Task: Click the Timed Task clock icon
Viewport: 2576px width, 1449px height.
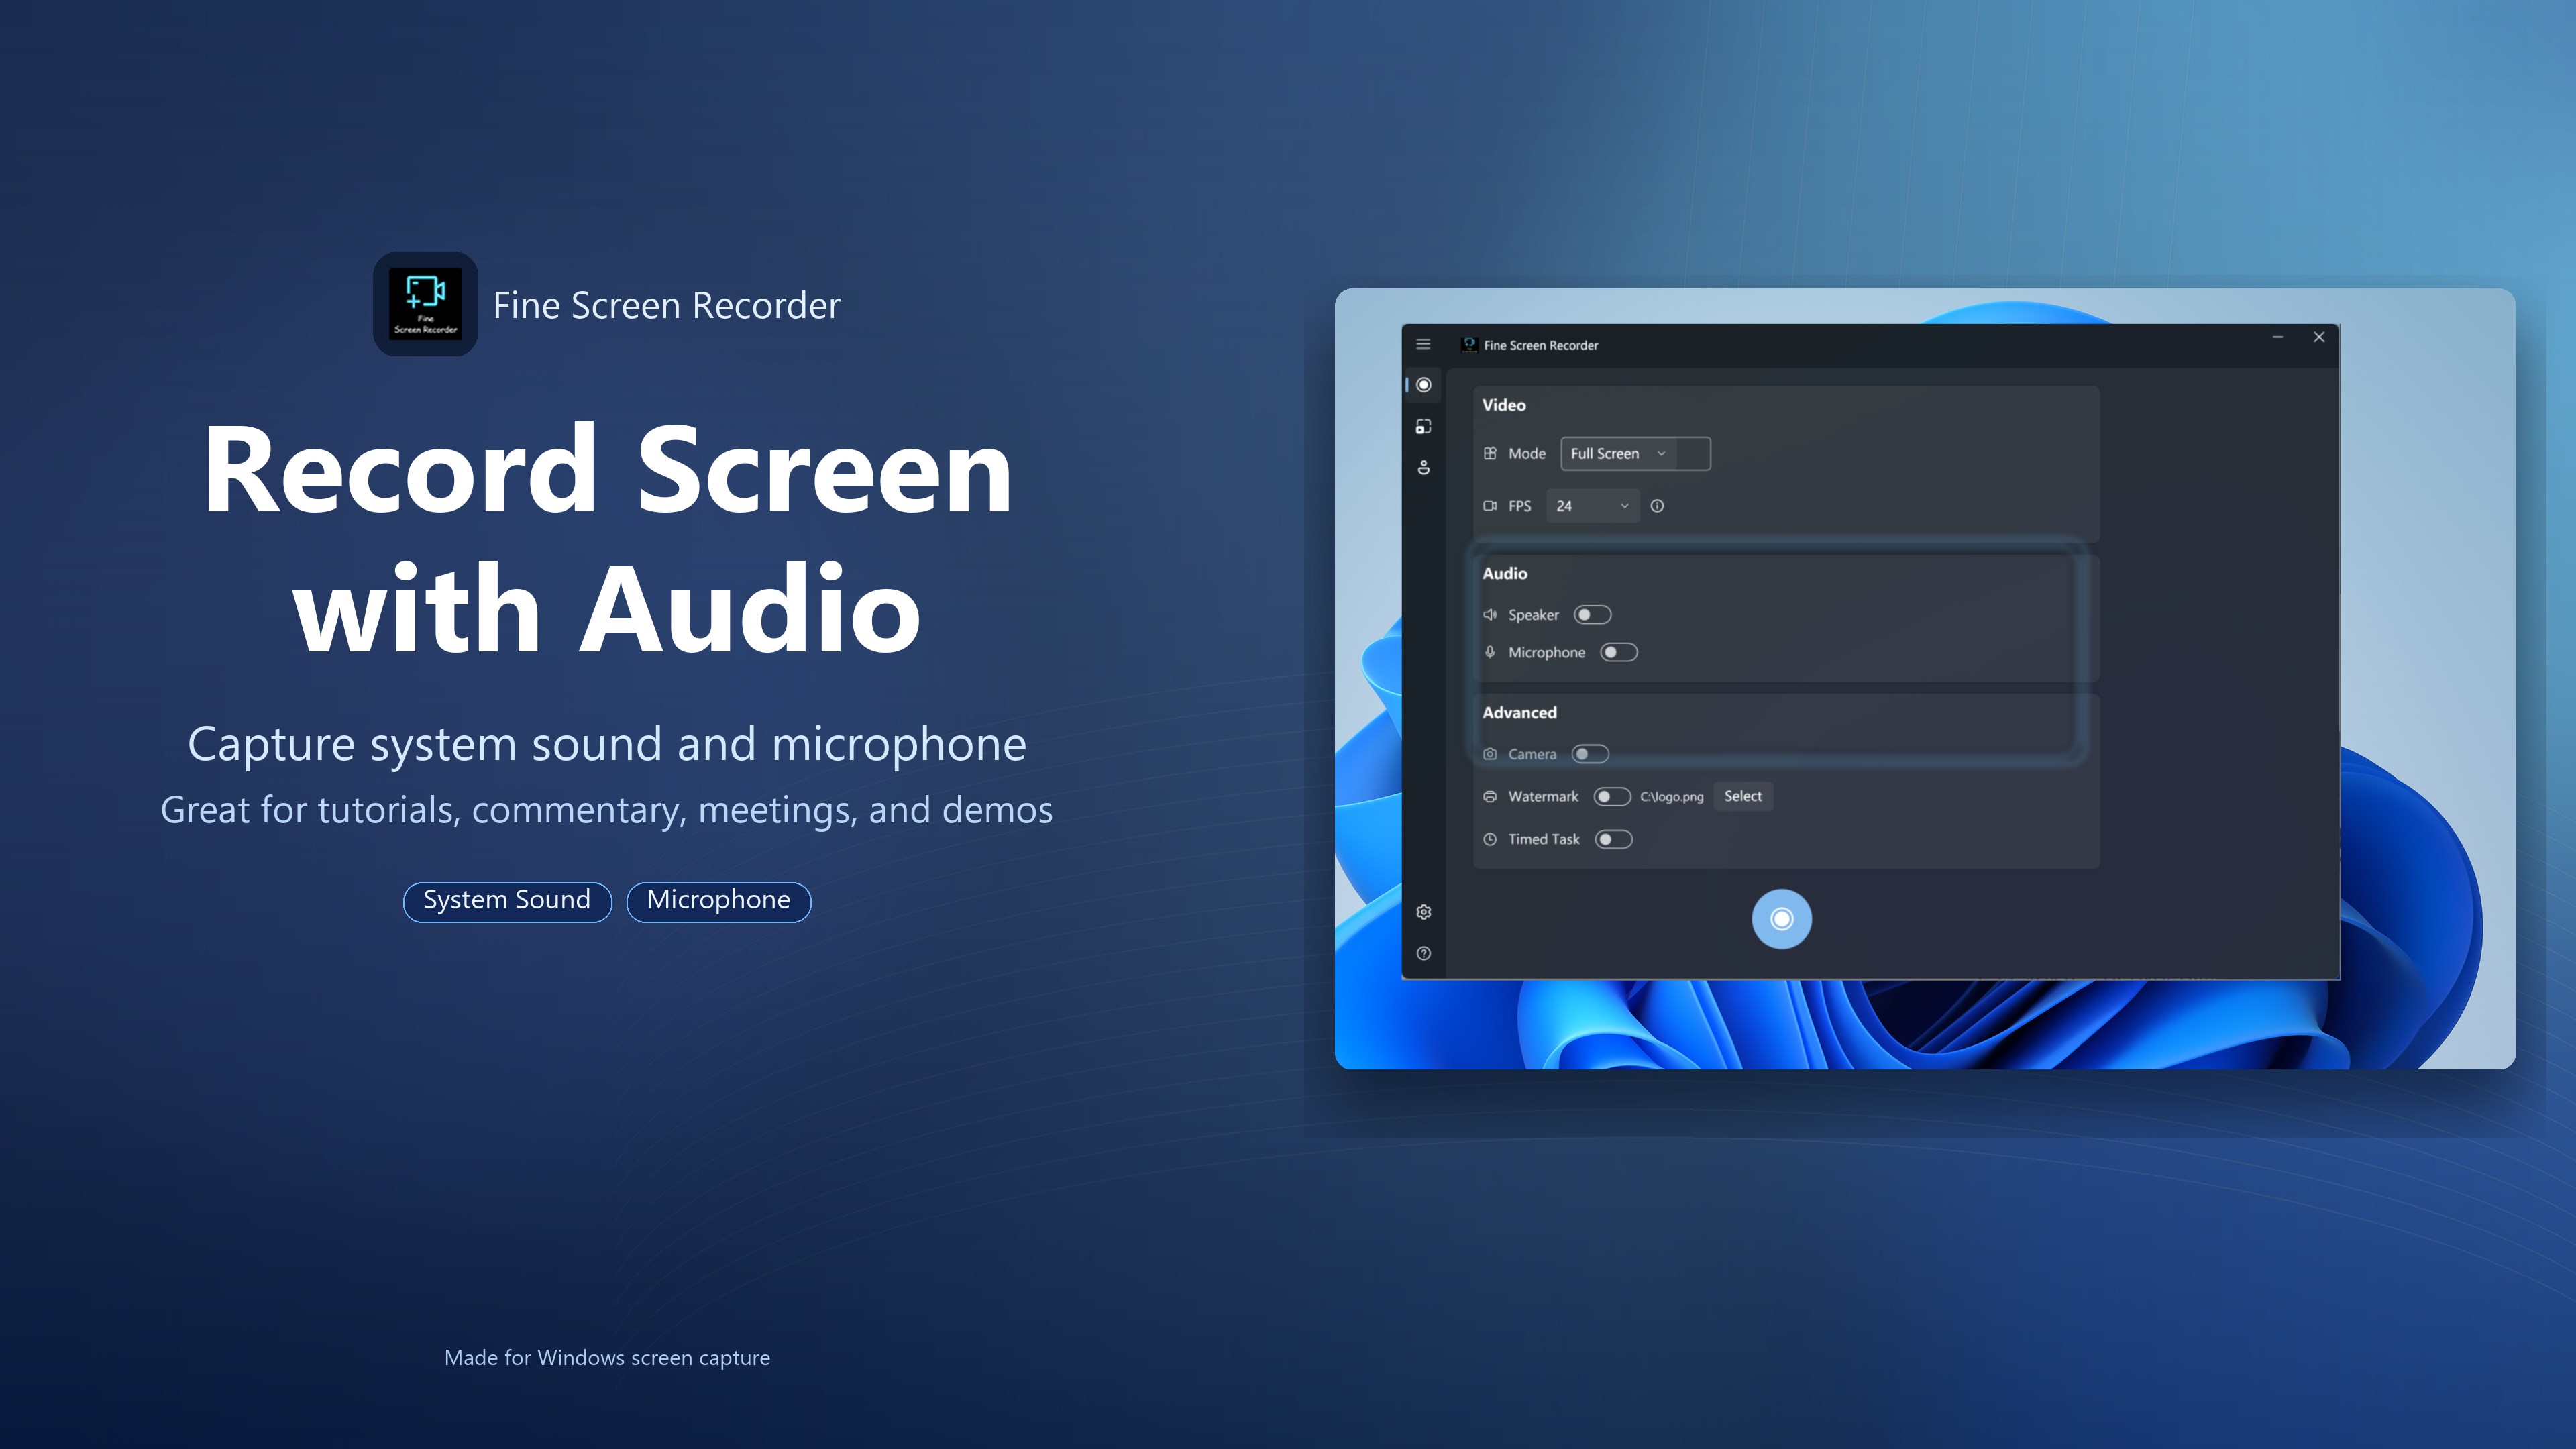Action: (x=1490, y=839)
